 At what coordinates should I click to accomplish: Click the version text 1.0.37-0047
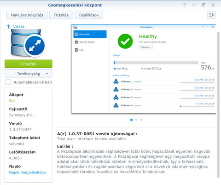20,129
